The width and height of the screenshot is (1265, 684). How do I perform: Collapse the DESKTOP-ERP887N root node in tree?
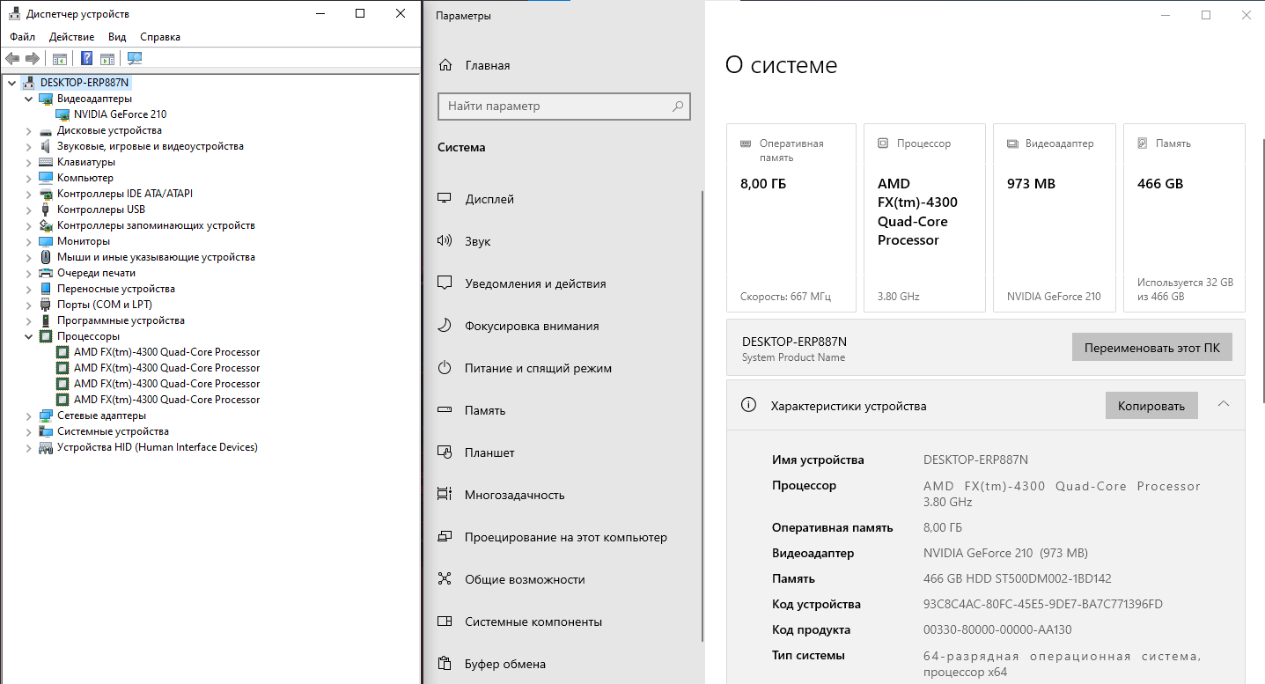click(11, 83)
